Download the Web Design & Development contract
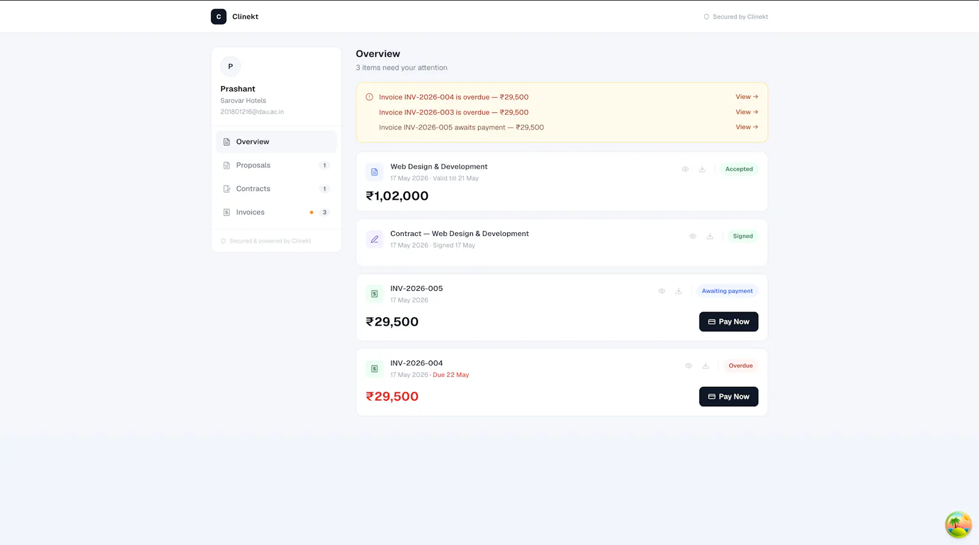This screenshot has height=545, width=979. coord(710,236)
